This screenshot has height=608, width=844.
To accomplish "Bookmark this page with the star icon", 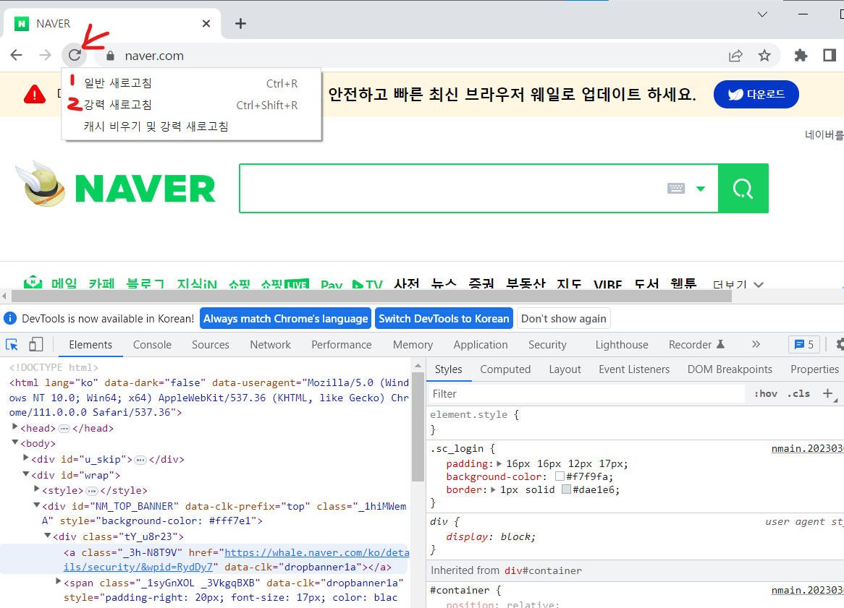I will tap(764, 56).
